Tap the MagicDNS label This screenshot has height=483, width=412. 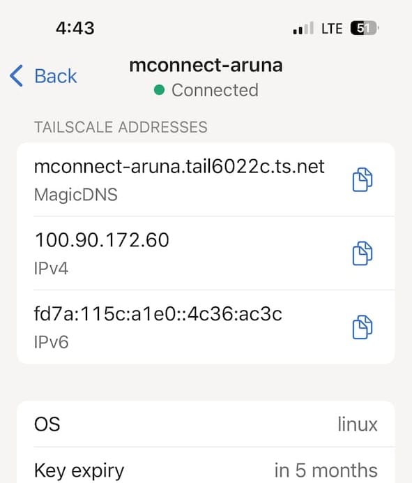point(76,195)
